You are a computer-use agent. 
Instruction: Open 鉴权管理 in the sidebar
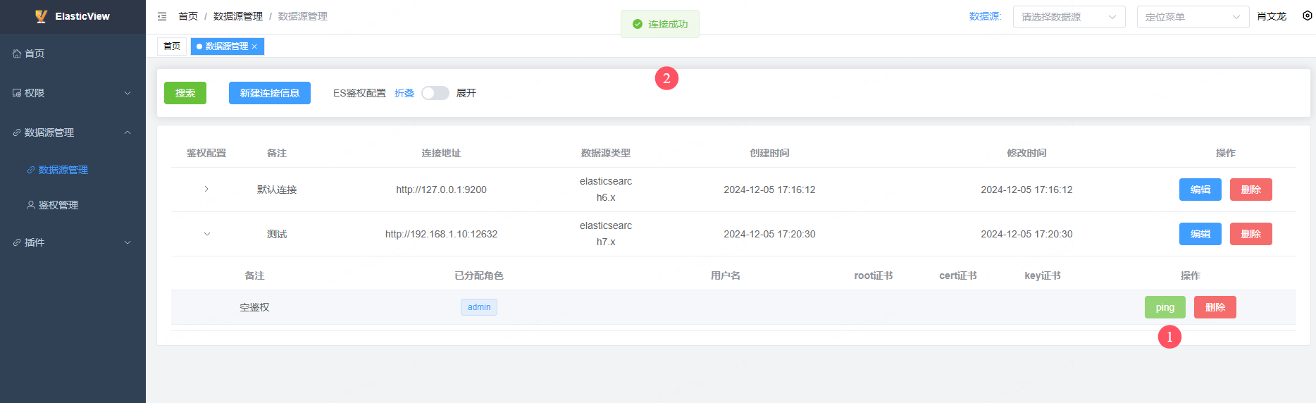click(58, 205)
